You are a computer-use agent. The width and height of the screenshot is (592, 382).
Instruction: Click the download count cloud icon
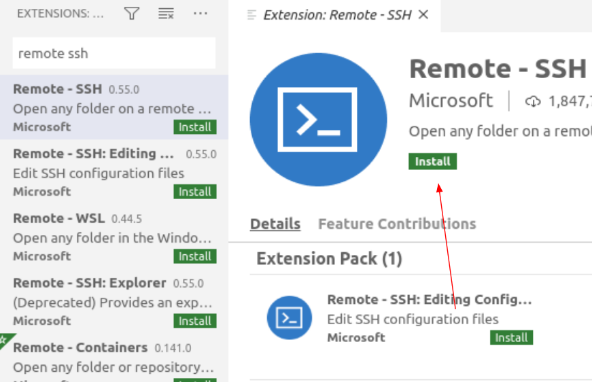(x=533, y=101)
